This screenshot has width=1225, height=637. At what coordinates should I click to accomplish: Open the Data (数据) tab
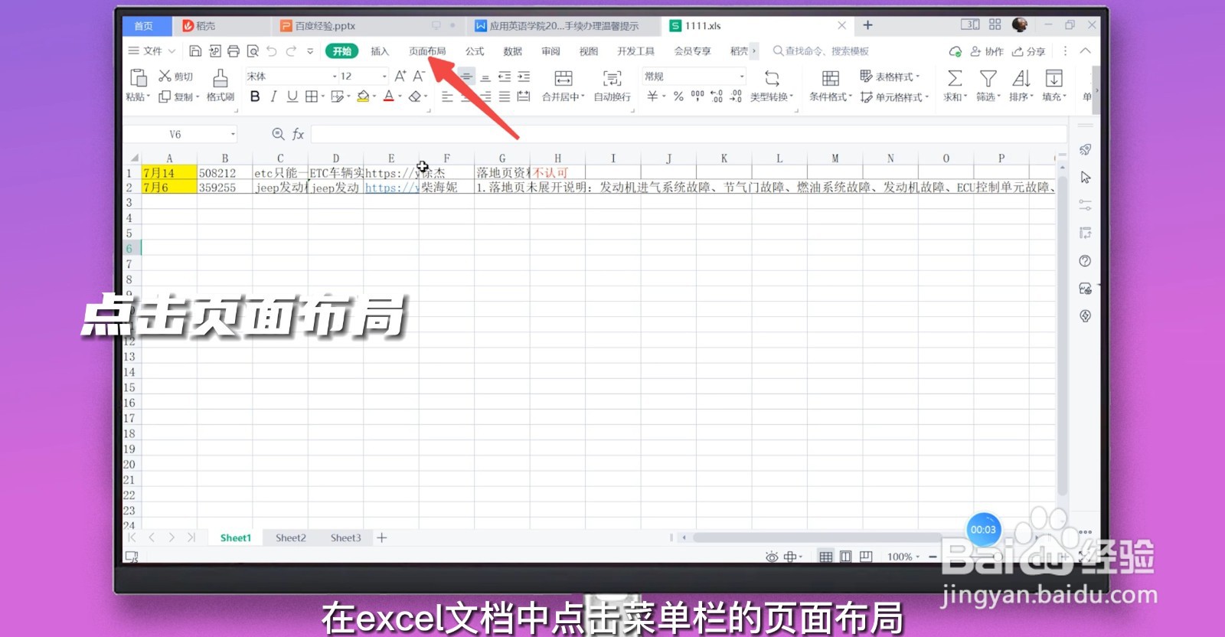[512, 51]
